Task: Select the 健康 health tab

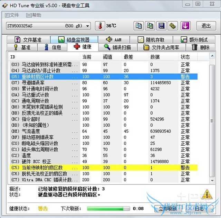Action: point(83,47)
